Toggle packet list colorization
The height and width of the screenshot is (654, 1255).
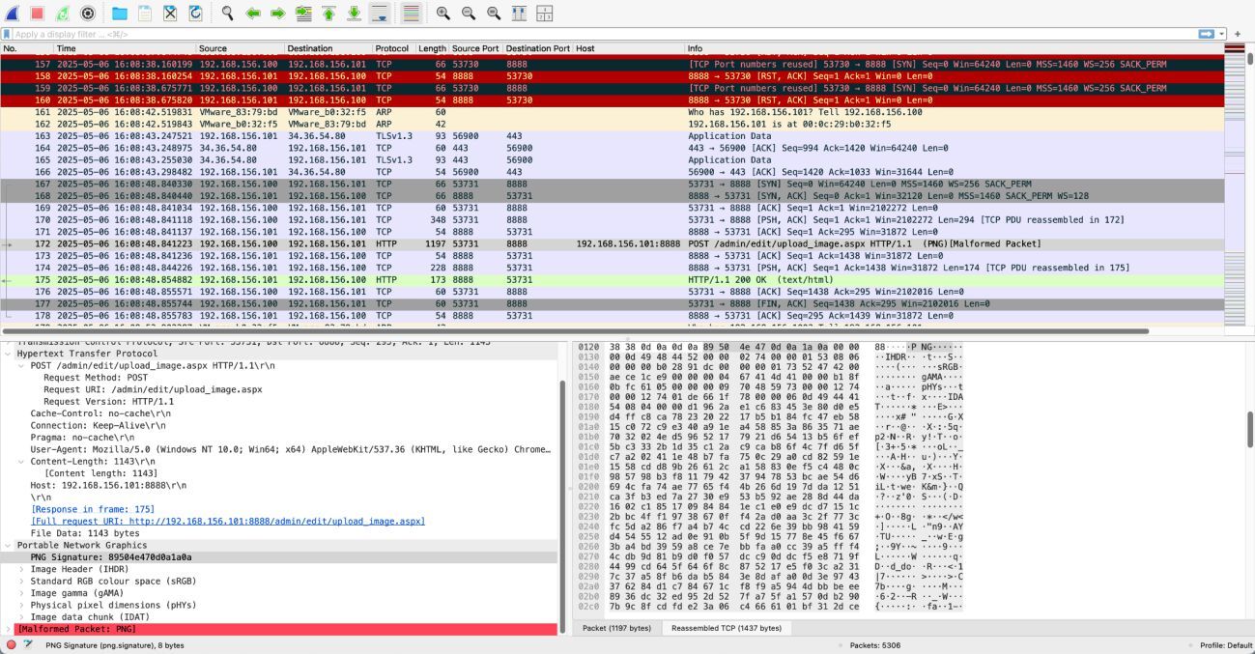(411, 14)
